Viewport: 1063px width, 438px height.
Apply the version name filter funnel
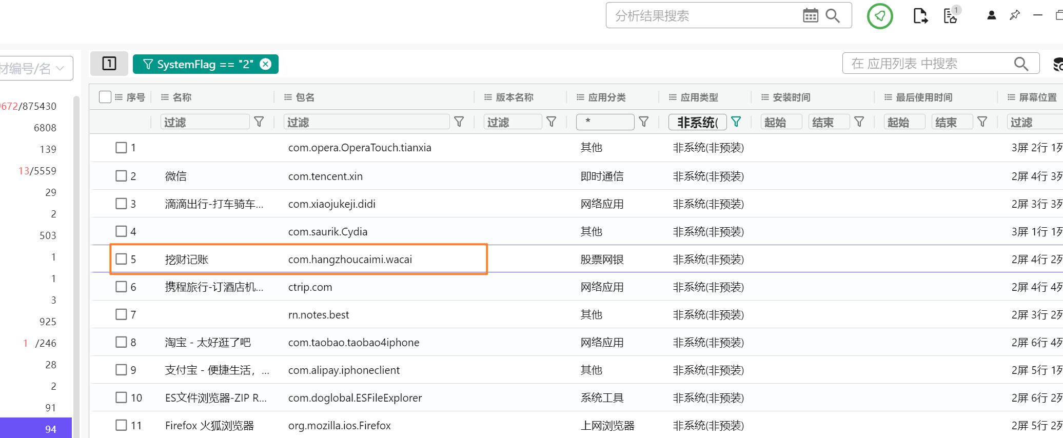pyautogui.click(x=552, y=122)
